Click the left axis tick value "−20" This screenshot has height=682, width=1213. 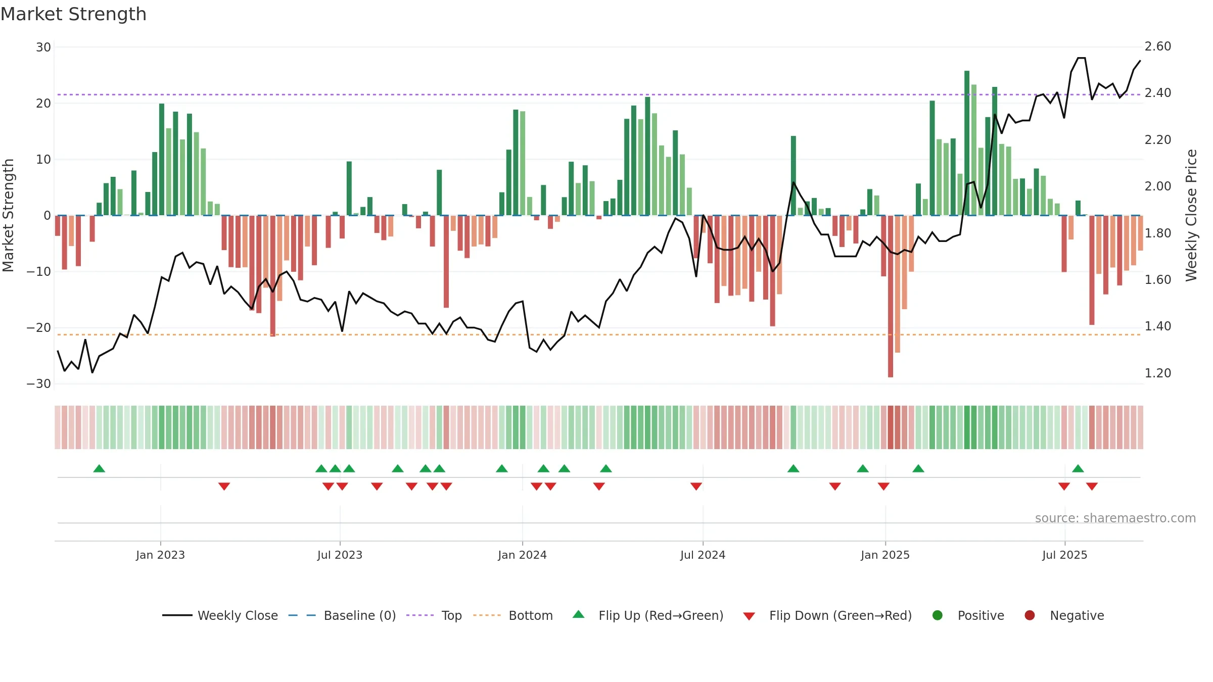[x=39, y=328]
